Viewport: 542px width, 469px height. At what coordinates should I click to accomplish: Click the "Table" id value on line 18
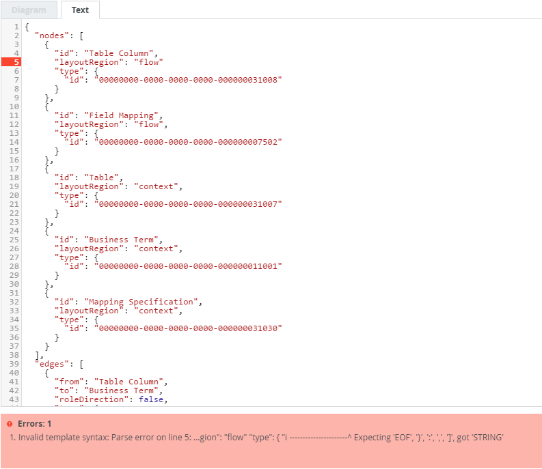coord(102,177)
